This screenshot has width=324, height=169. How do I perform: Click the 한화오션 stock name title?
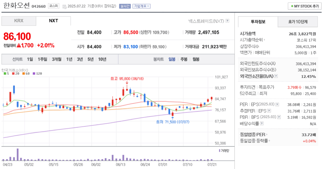click(x=16, y=6)
